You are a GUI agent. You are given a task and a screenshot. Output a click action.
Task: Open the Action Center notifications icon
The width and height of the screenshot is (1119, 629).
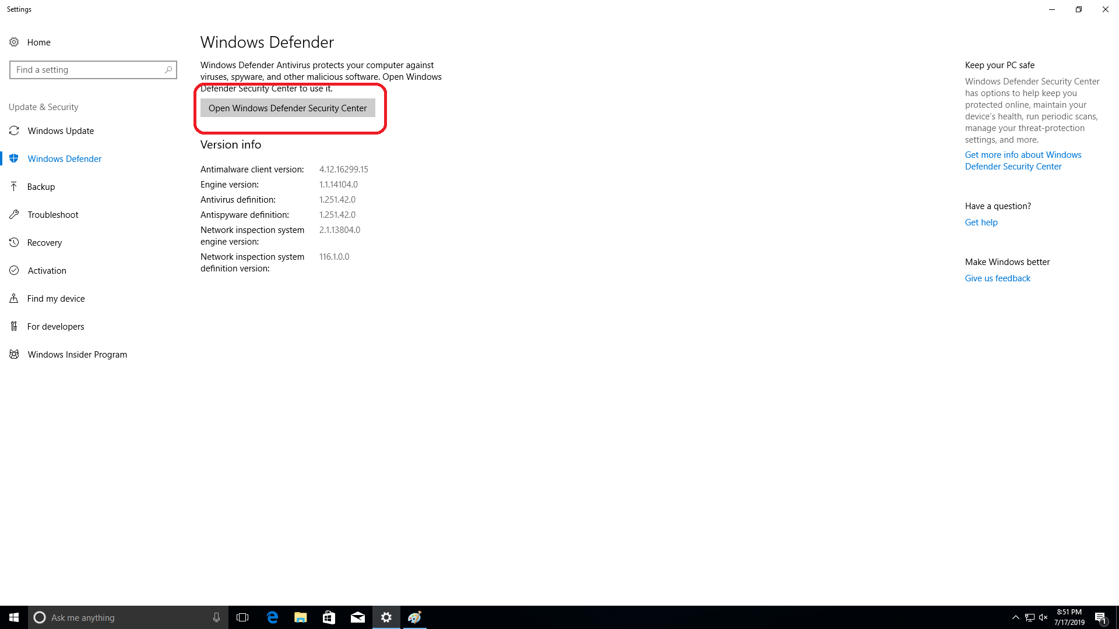coord(1101,617)
